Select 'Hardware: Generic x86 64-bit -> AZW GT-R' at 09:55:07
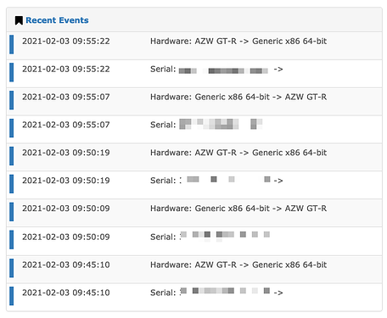Viewport: 387px width, 318px height. pos(238,97)
